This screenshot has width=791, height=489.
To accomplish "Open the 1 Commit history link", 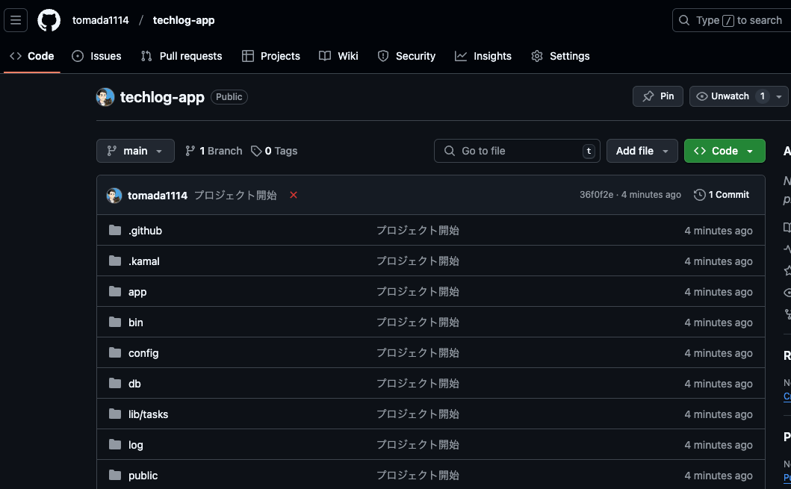I will point(722,195).
